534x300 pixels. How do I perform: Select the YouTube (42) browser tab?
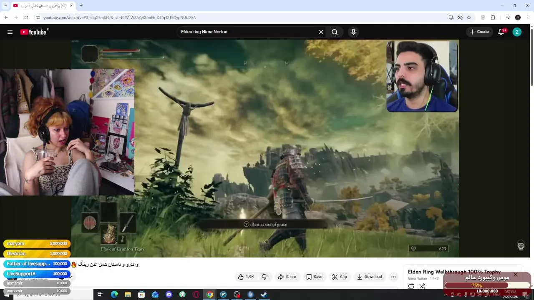pos(43,6)
